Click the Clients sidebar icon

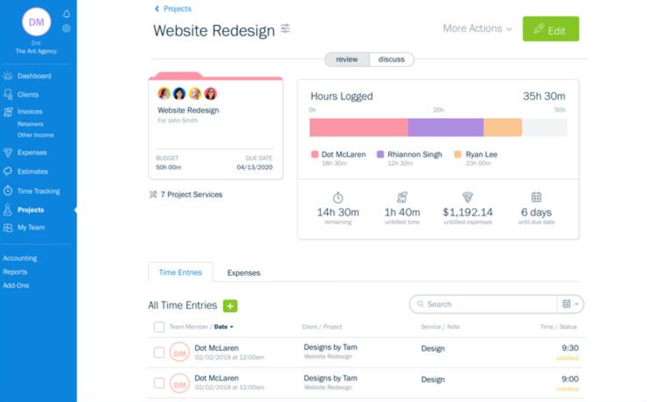(8, 94)
